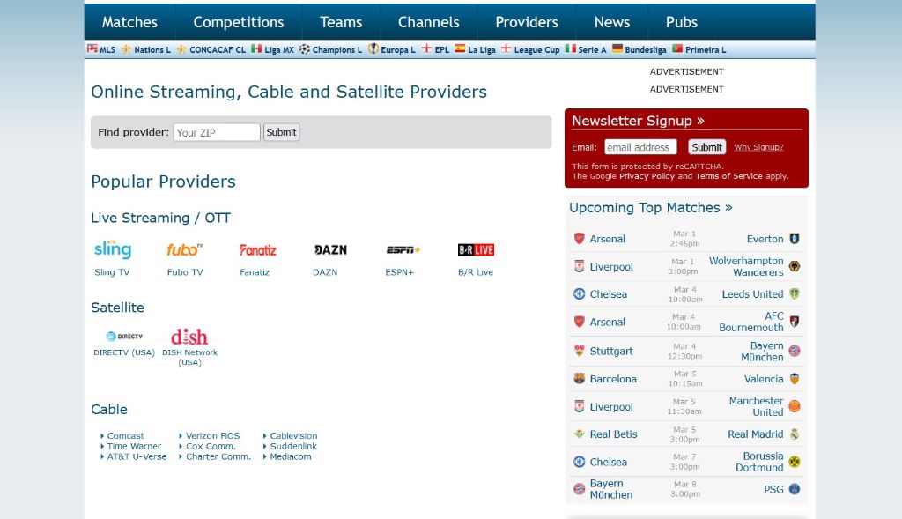Viewport: 902px width, 519px height.
Task: Open the Verizon FiOS link
Action: [213, 435]
